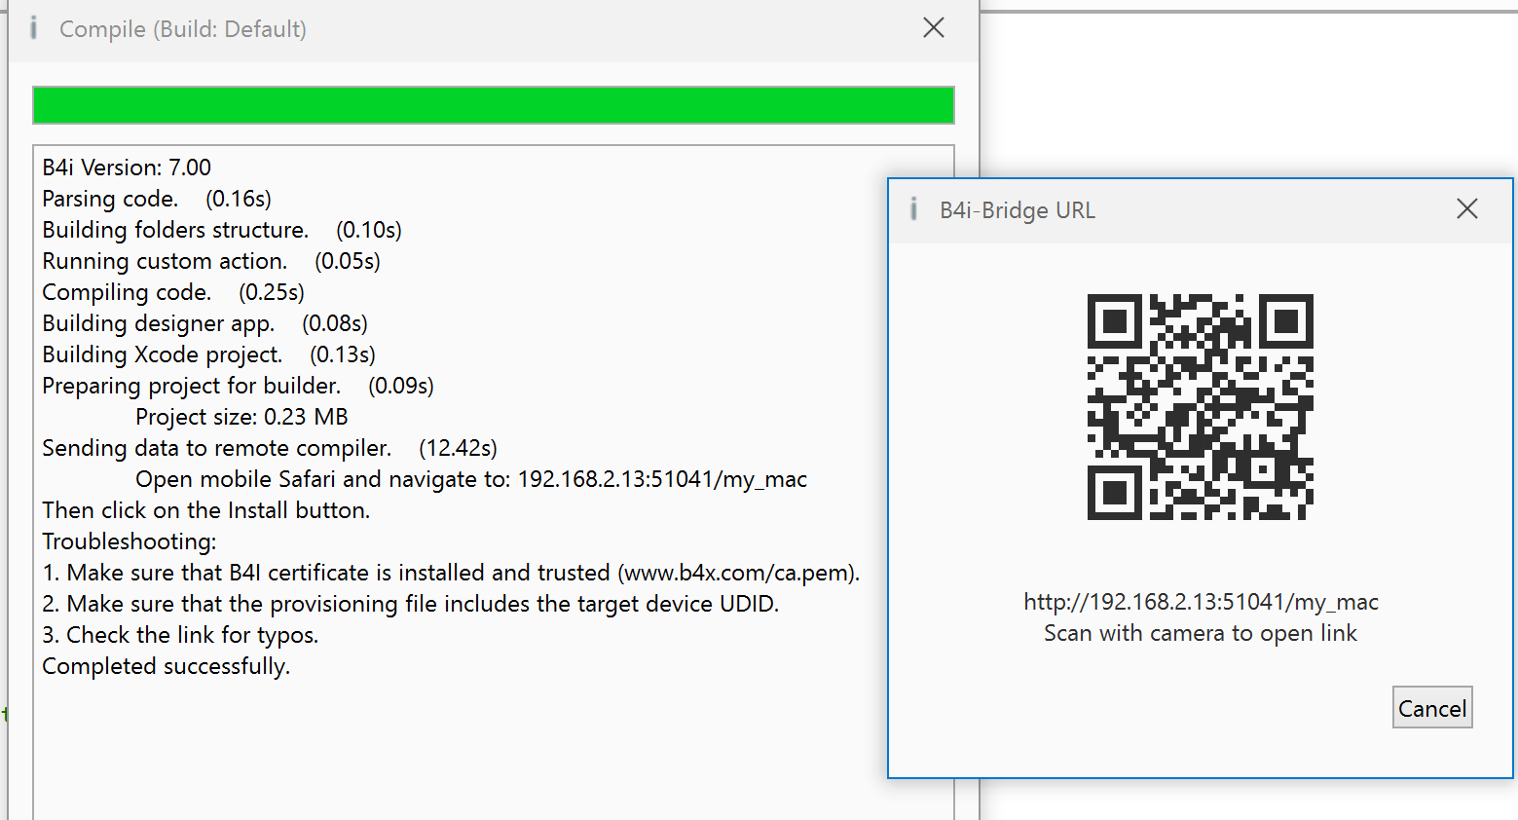The image size is (1518, 820).
Task: Click the green compile progress bar
Action: [494, 105]
